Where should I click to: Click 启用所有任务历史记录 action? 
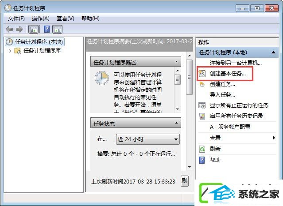coord(236,116)
